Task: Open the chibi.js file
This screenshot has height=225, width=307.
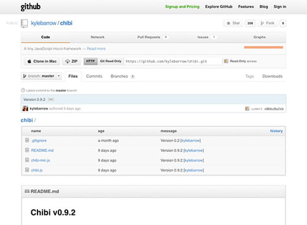Action: 37,170
